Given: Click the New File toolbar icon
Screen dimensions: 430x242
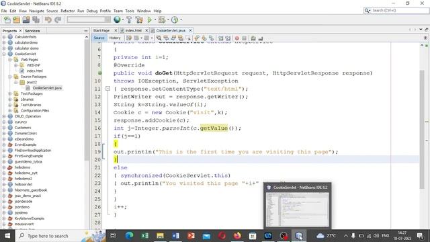Looking at the screenshot, I should click(x=7, y=19).
